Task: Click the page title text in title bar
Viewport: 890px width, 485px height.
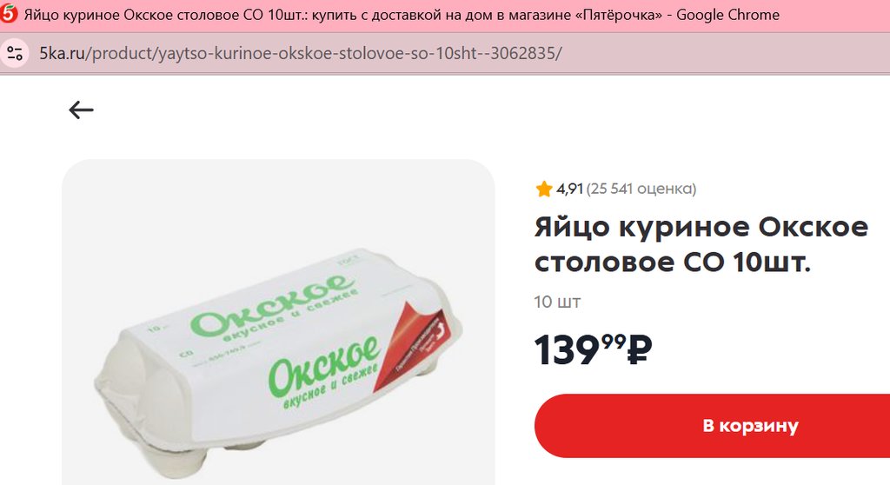Action: tap(342, 14)
